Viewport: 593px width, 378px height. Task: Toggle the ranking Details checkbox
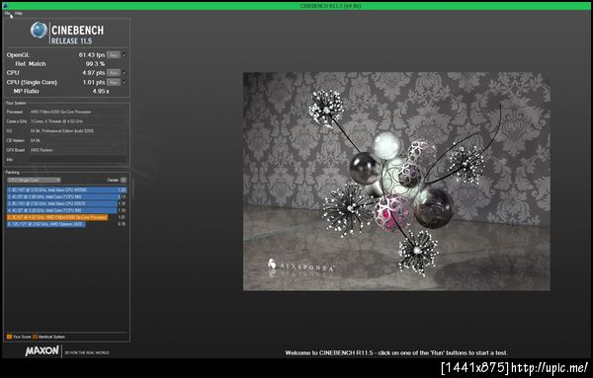124,181
